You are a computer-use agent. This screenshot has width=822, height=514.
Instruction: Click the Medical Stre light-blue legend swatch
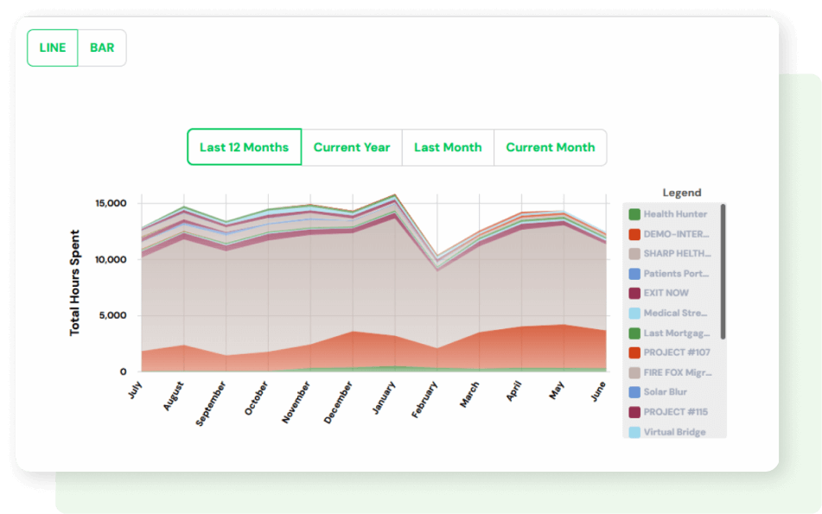[634, 314]
